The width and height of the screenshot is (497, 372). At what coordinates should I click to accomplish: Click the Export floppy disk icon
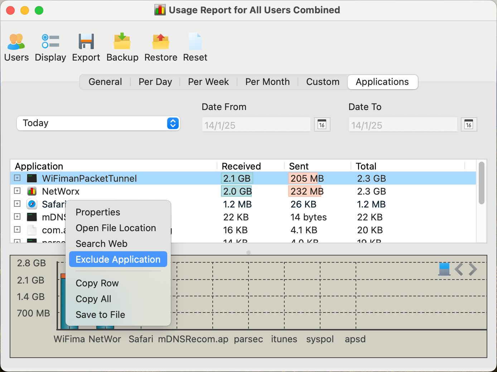pyautogui.click(x=86, y=42)
